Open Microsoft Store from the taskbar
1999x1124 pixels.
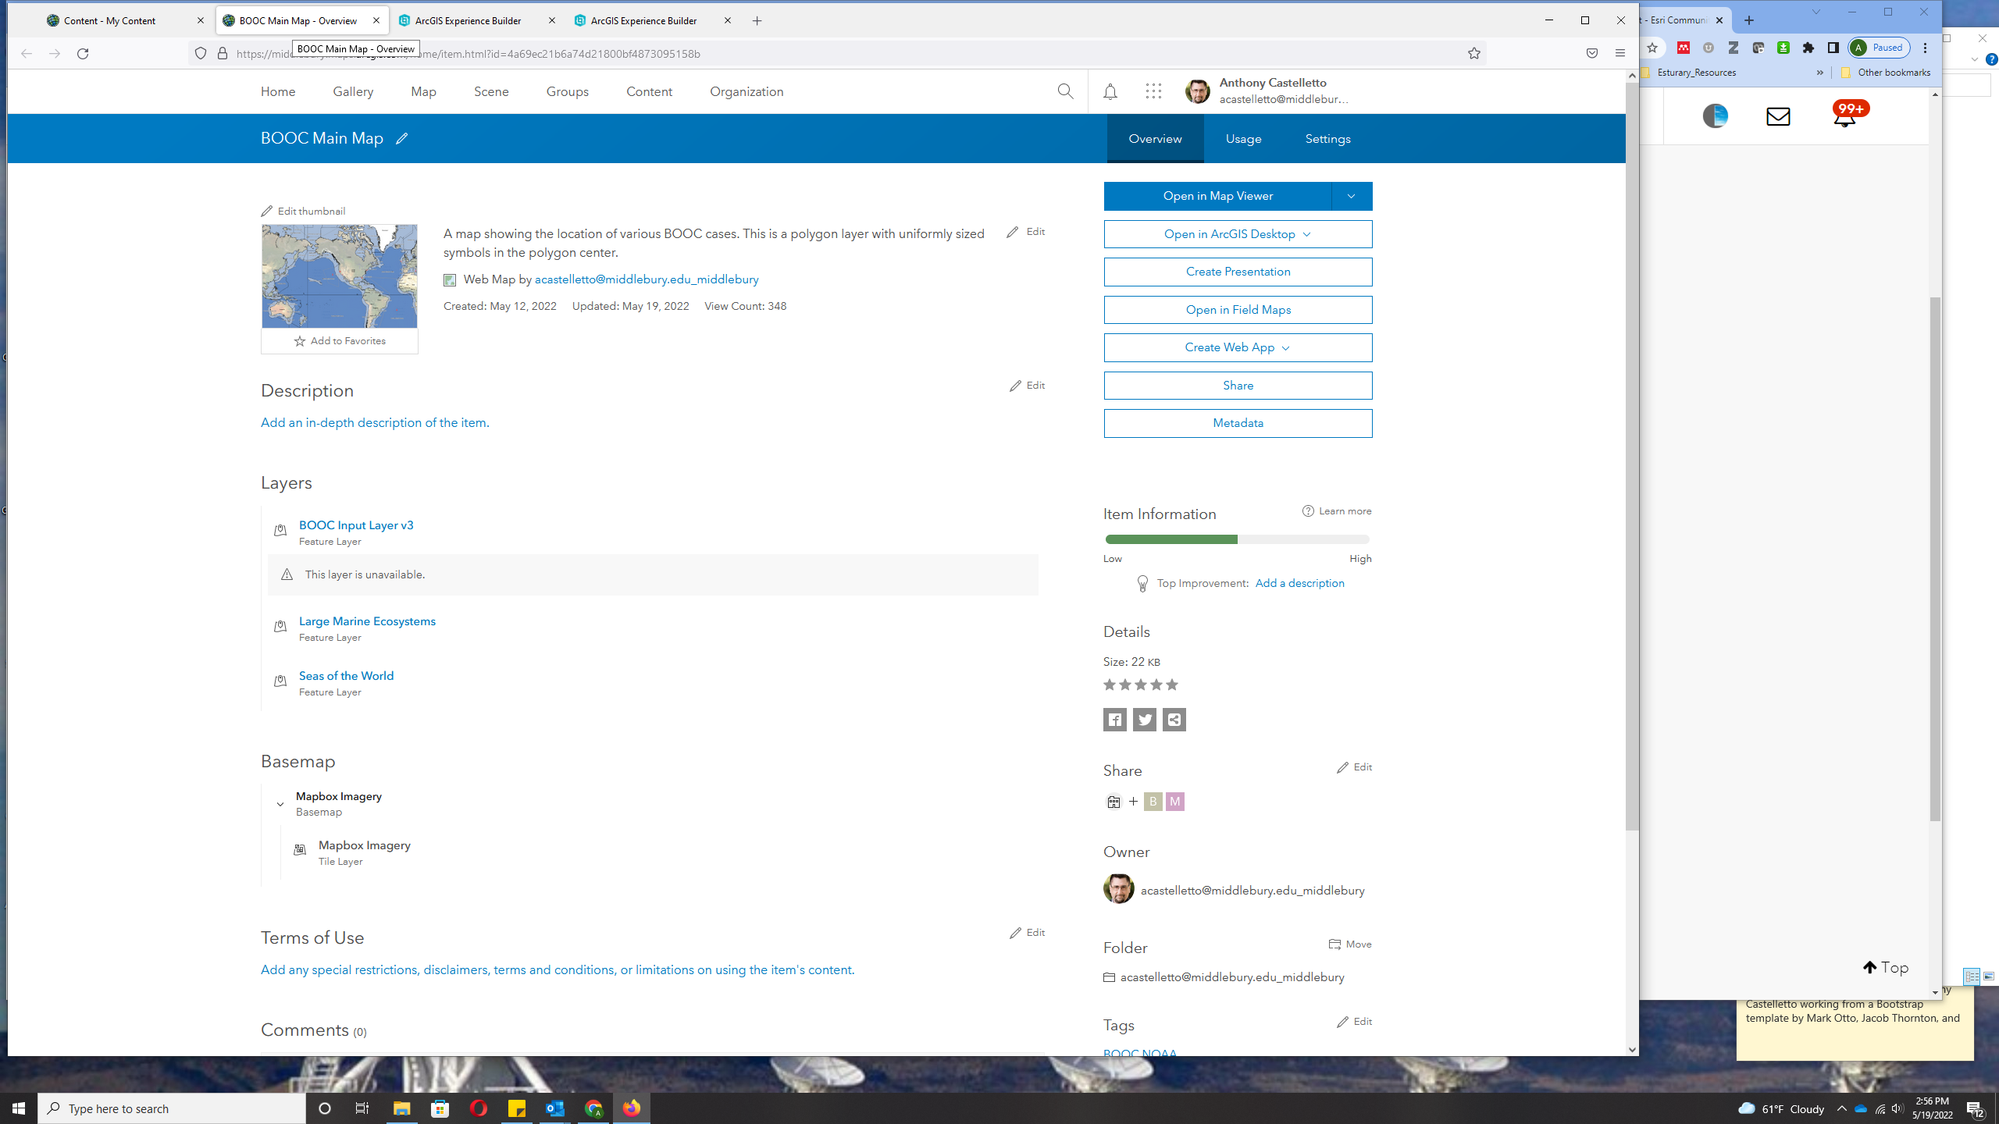coord(440,1108)
